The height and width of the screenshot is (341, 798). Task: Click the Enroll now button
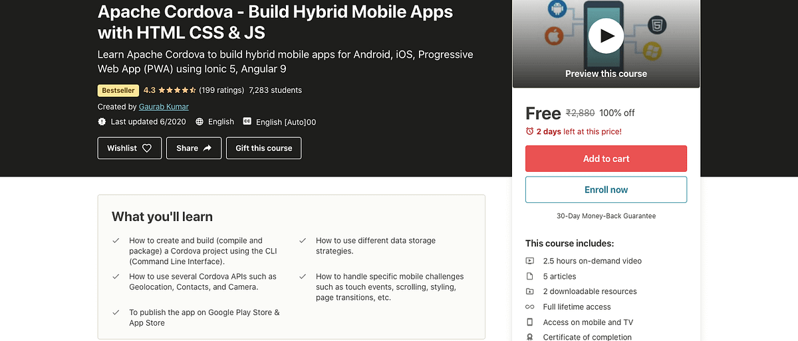click(606, 190)
